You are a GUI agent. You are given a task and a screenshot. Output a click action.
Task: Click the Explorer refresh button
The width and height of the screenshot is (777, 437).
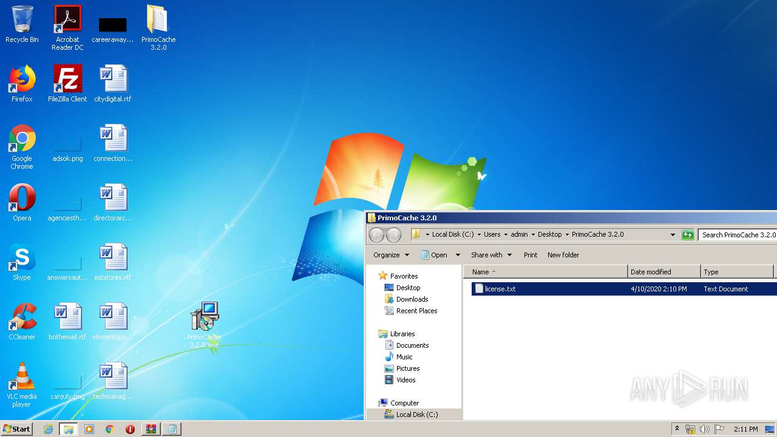click(688, 235)
